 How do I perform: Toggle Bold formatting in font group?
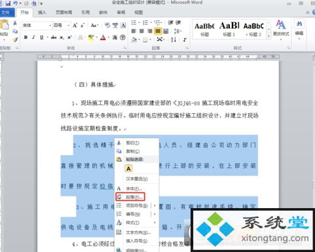point(26,37)
